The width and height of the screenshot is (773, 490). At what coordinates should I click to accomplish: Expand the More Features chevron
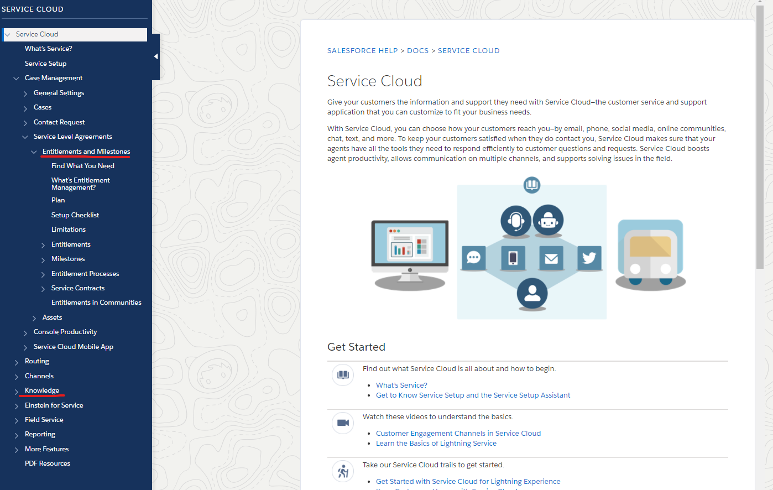(17, 450)
